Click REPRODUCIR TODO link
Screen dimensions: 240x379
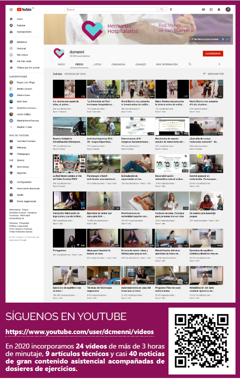(x=75, y=74)
